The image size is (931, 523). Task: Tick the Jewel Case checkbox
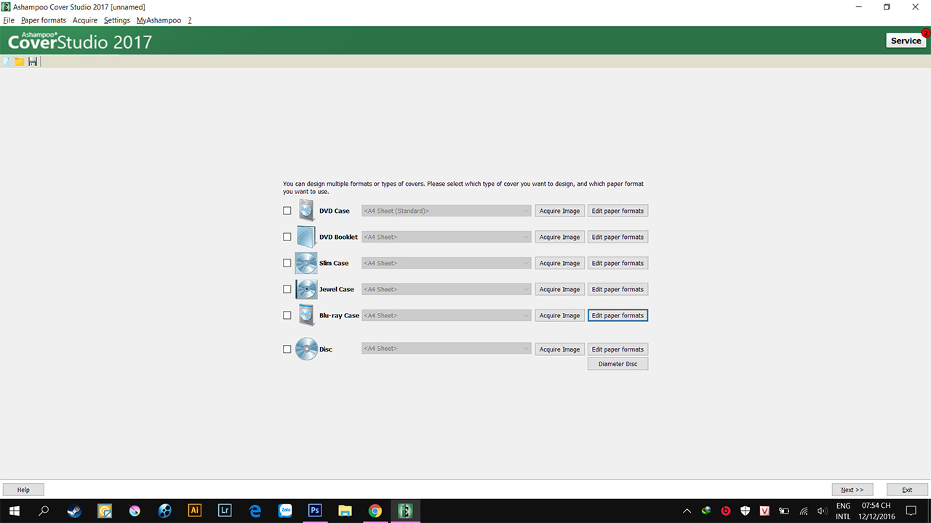287,289
